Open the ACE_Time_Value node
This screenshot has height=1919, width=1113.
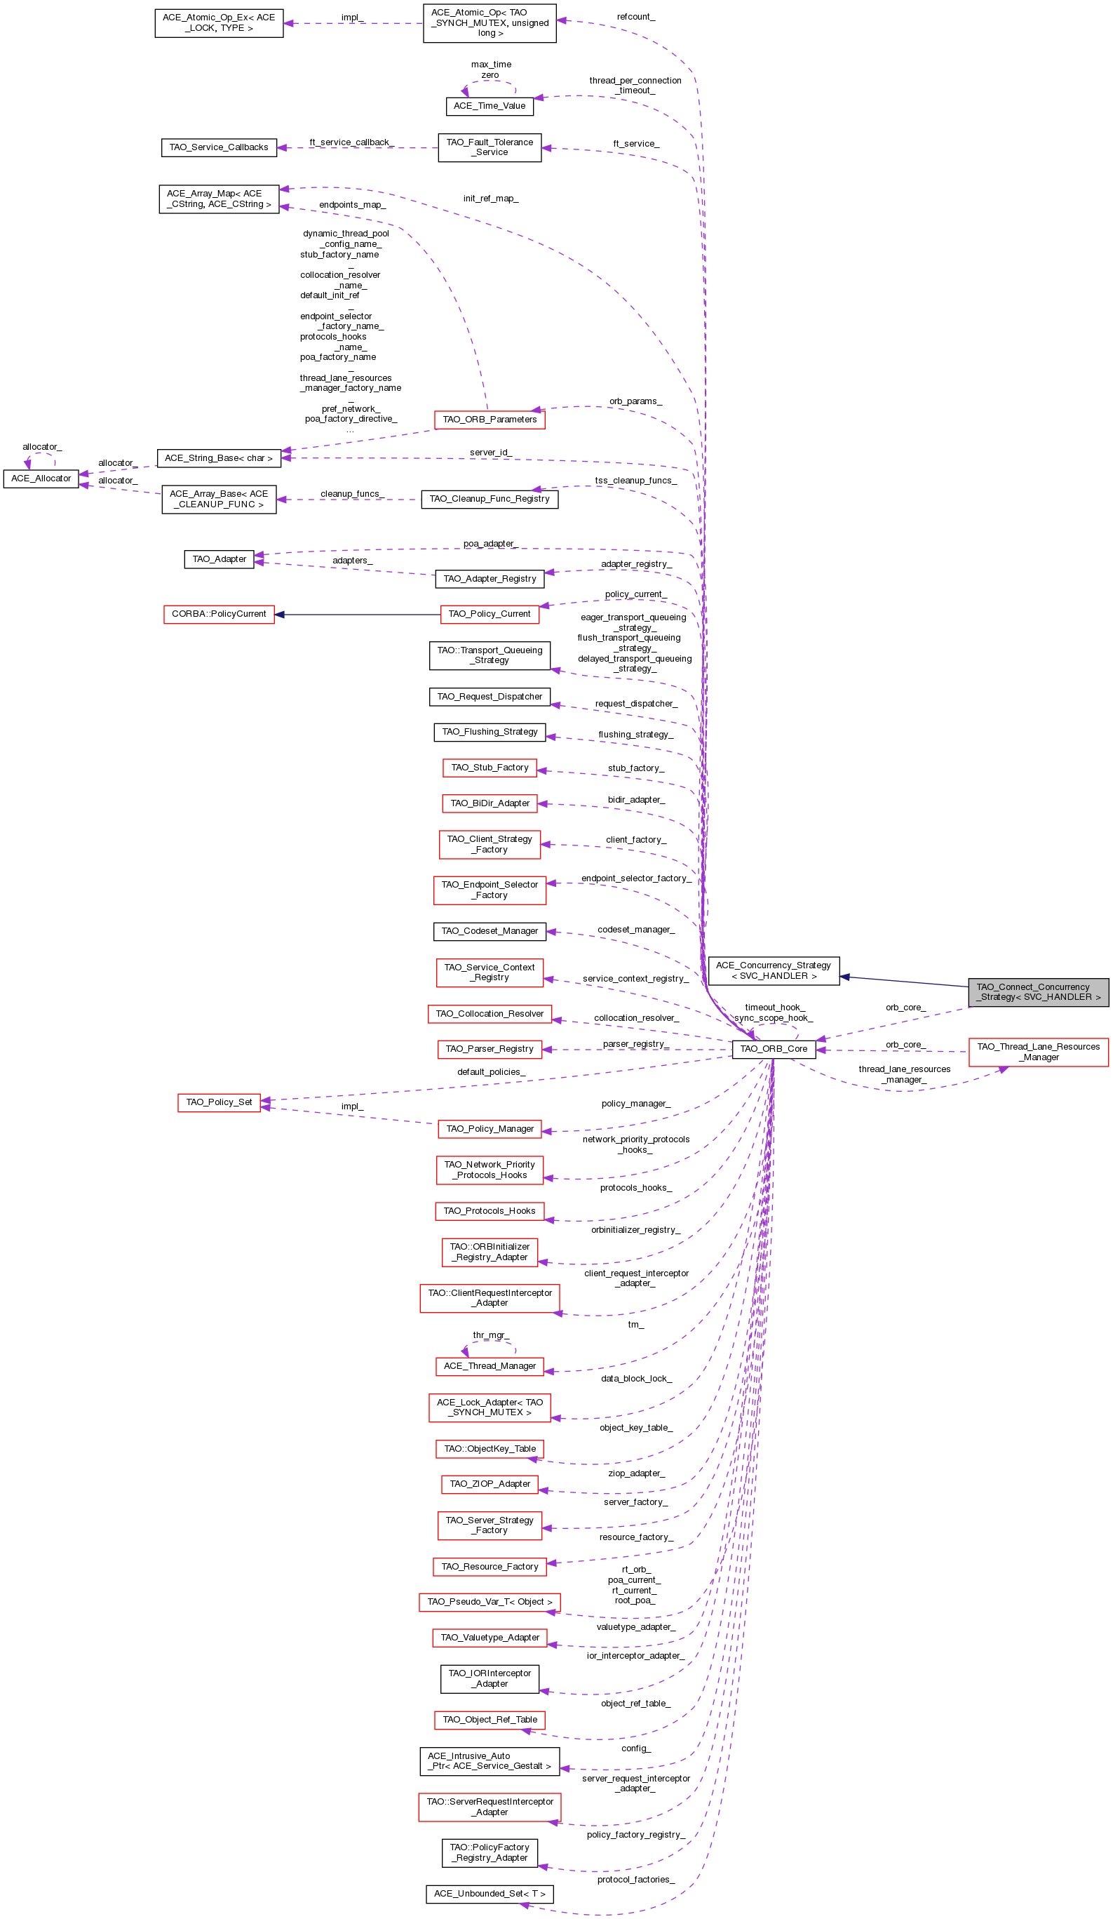pyautogui.click(x=490, y=106)
